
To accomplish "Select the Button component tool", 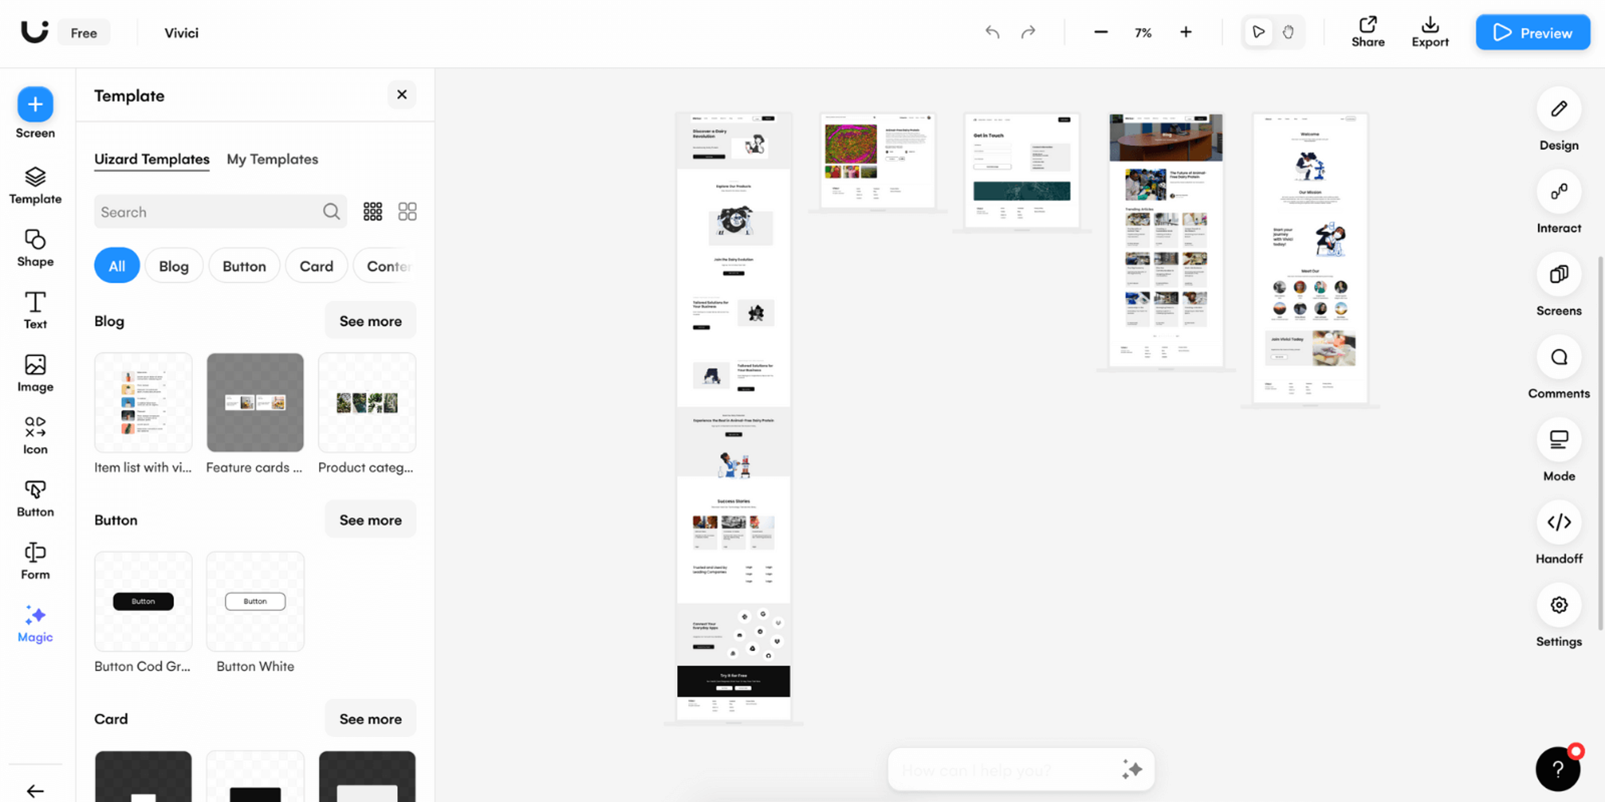I will [35, 498].
